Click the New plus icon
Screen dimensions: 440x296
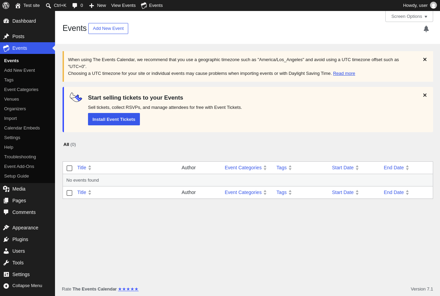[x=91, y=5]
